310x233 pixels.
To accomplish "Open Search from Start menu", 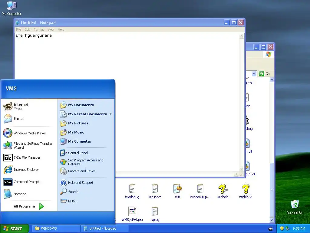I will click(86, 192).
